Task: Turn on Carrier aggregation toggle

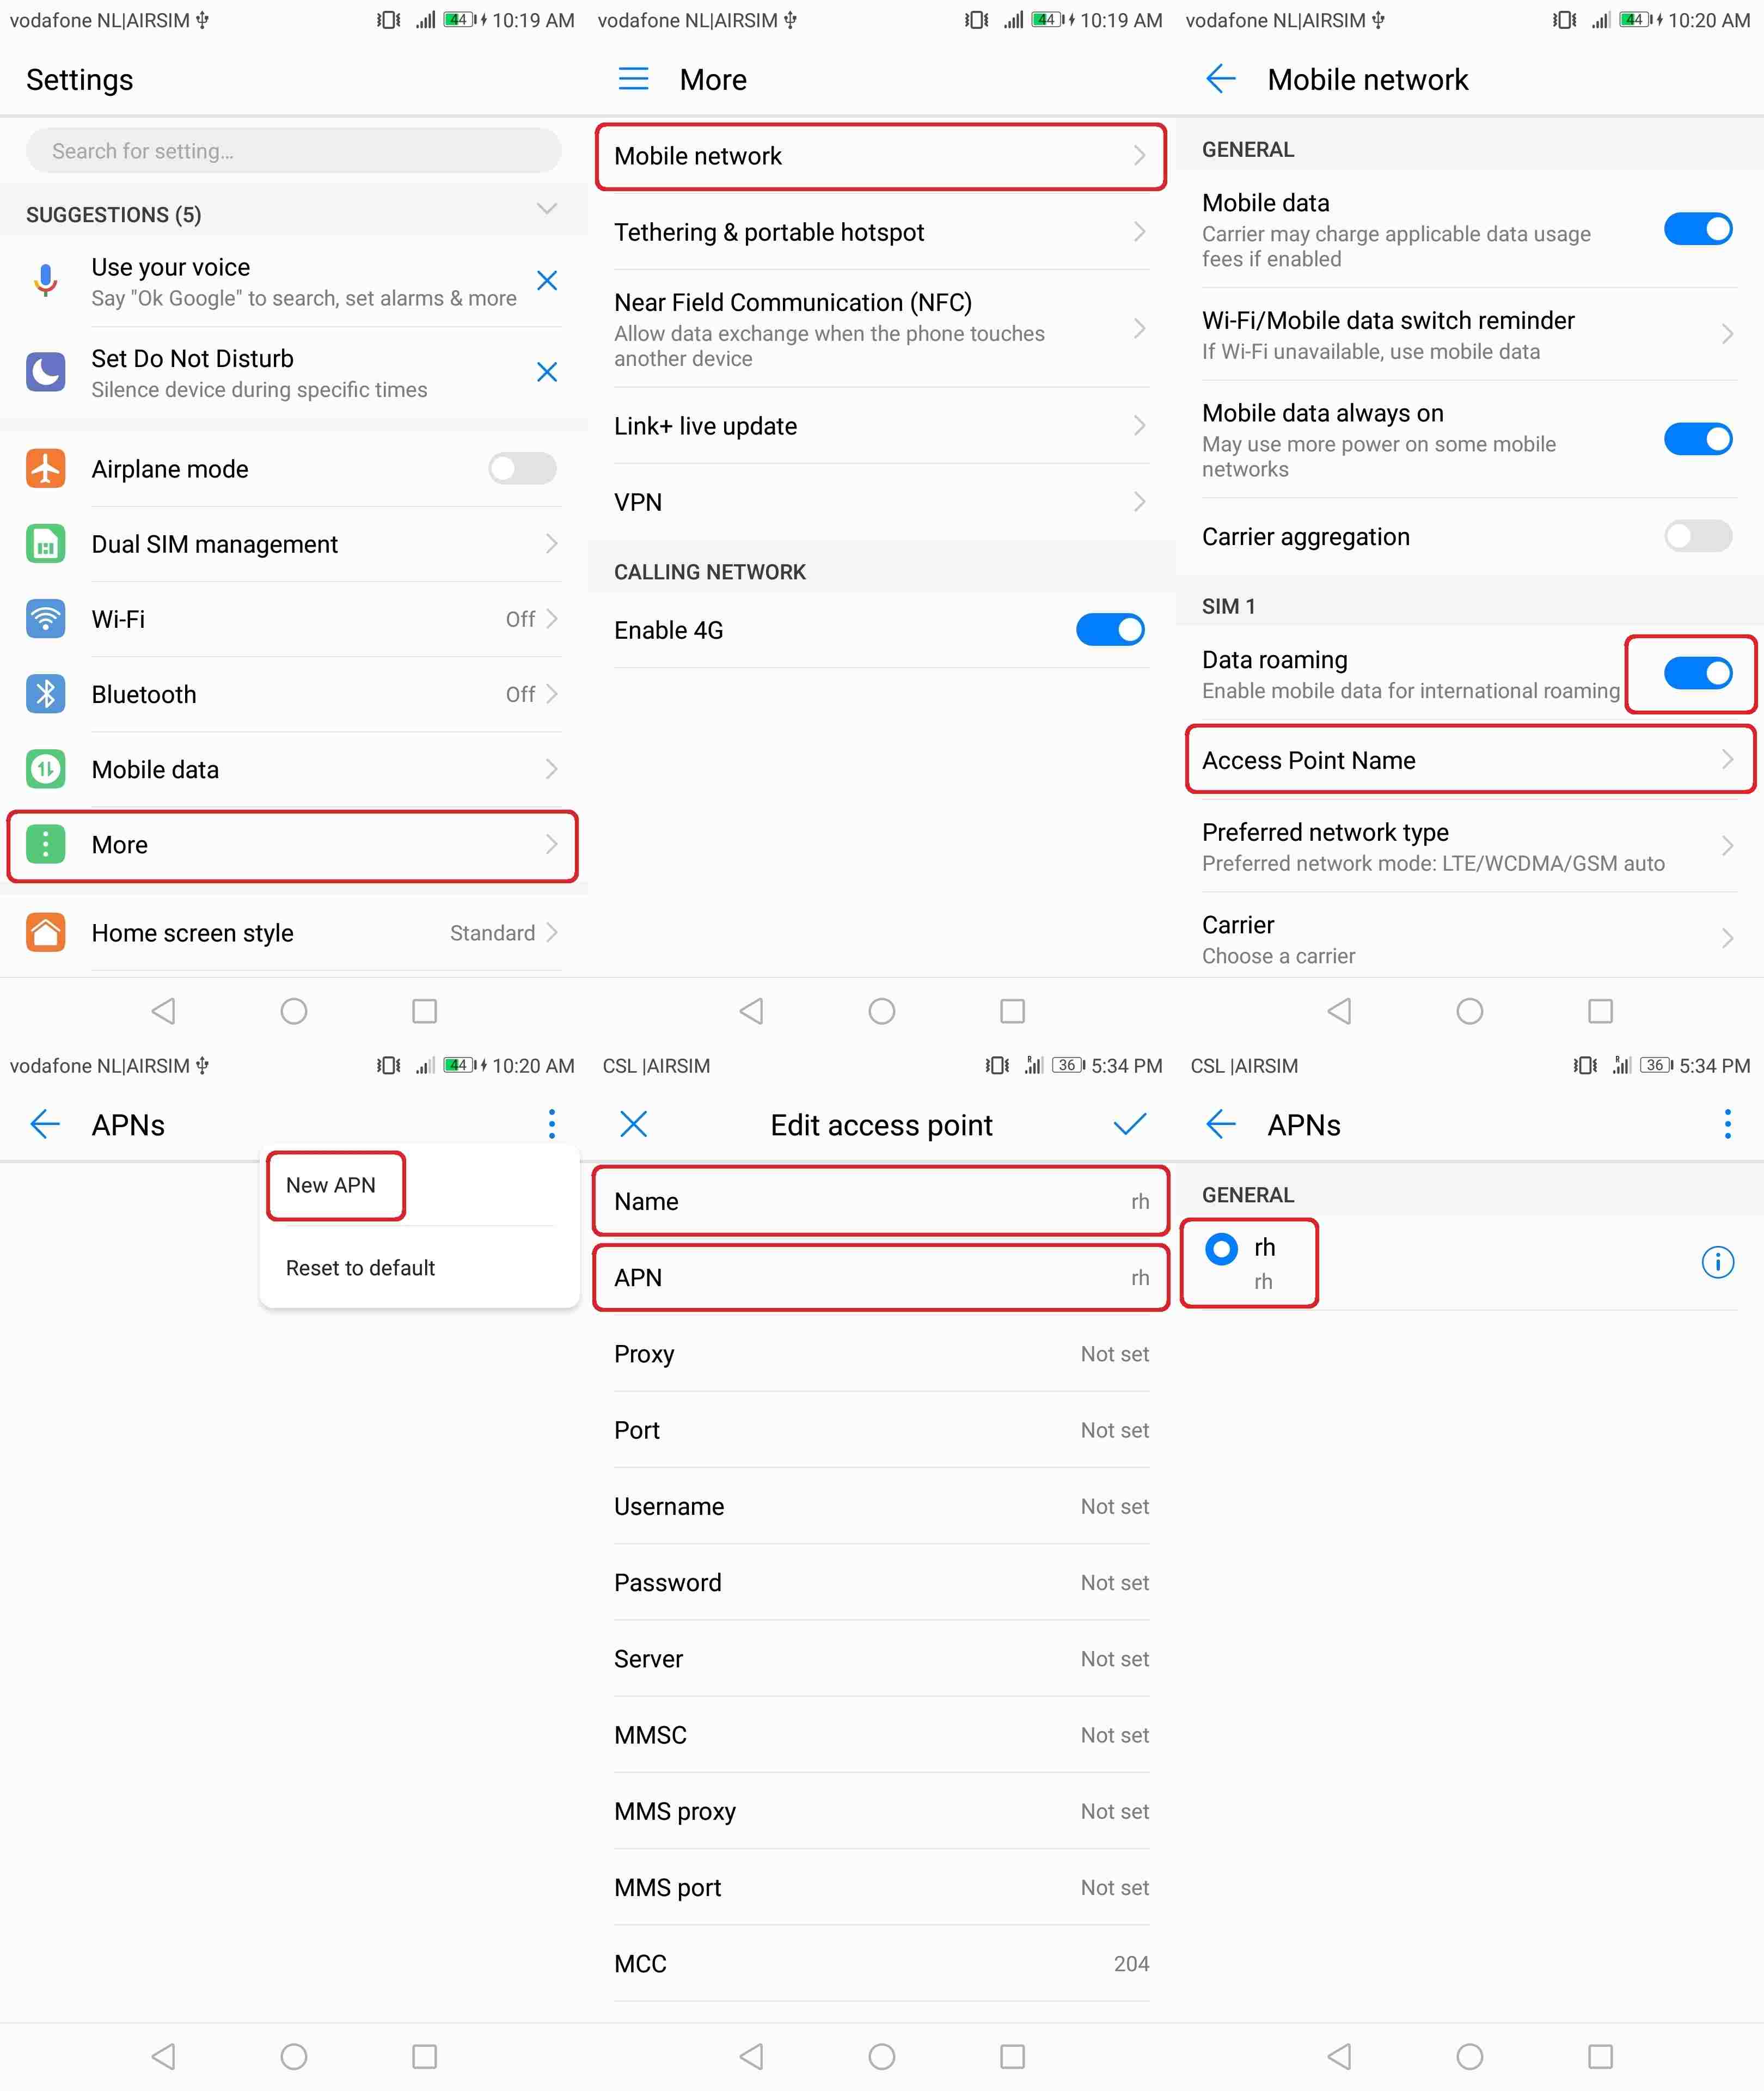Action: coord(1698,536)
